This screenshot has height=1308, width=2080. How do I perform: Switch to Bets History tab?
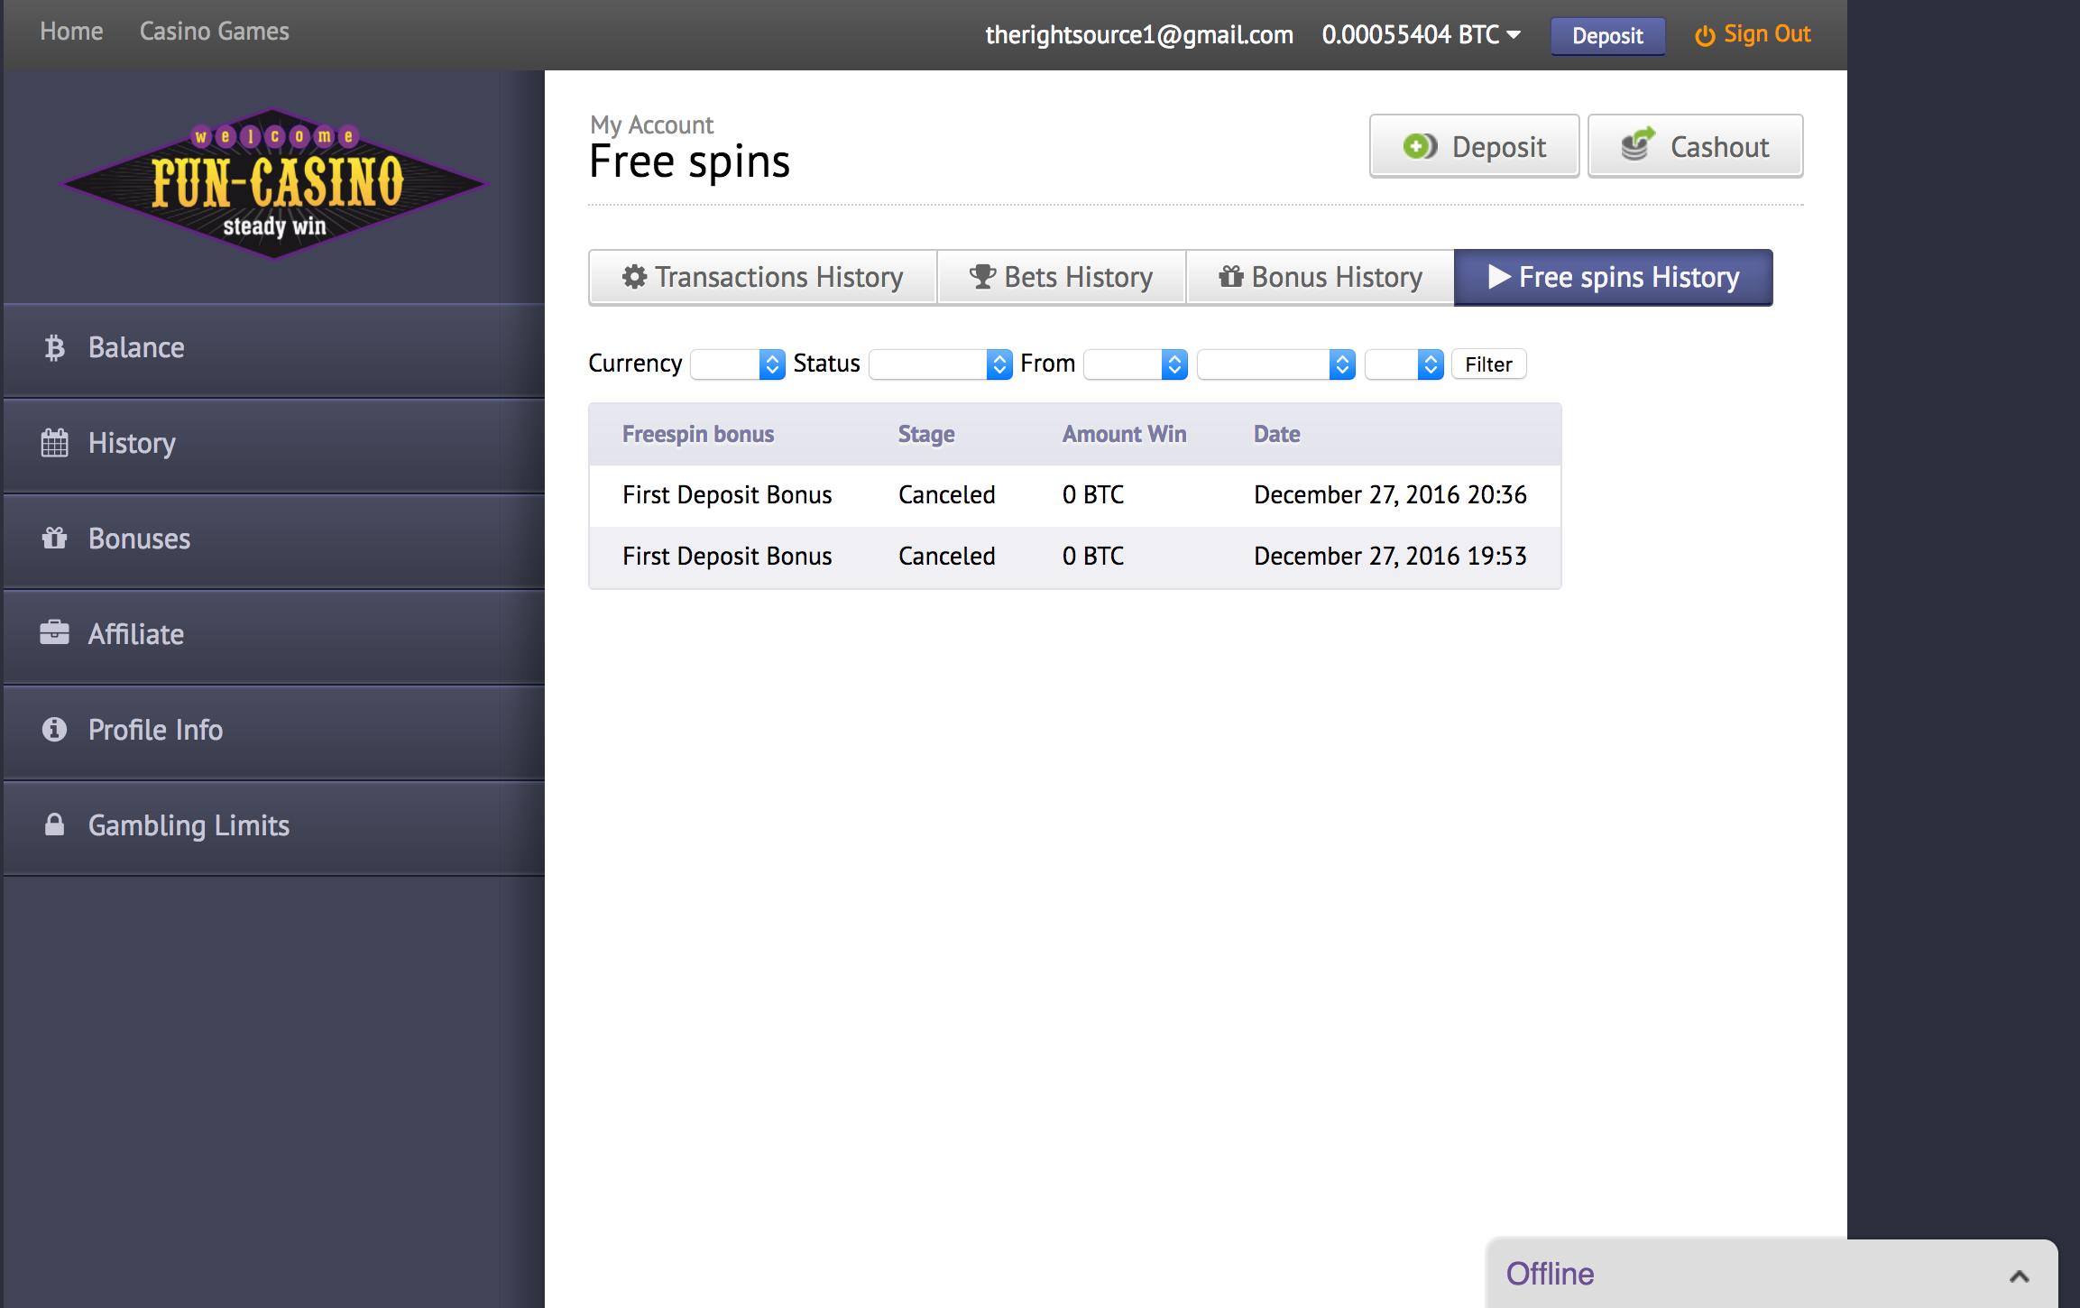pos(1062,277)
